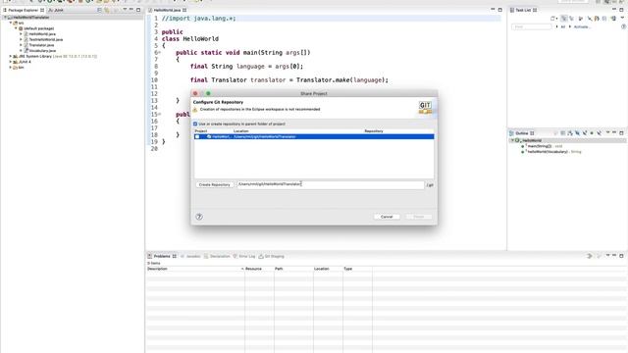Open the Declaration tab
Viewport: 628px width, 353px height.
(x=217, y=256)
